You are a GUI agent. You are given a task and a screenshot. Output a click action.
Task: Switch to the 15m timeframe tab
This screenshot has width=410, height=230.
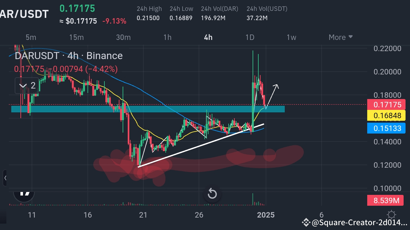click(x=76, y=37)
